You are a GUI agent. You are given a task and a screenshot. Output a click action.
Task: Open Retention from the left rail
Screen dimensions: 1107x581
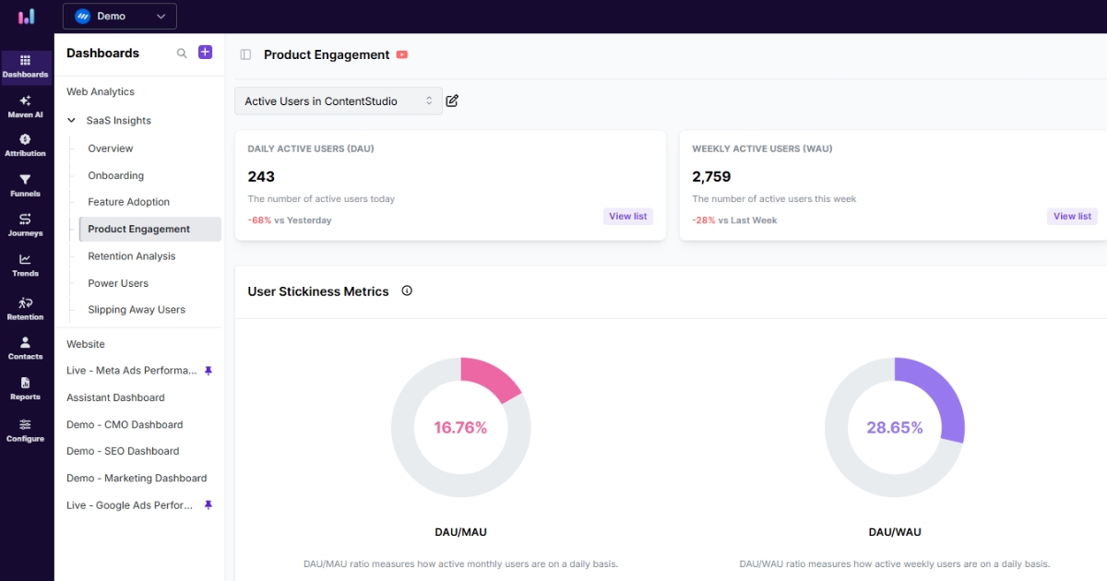[26, 308]
